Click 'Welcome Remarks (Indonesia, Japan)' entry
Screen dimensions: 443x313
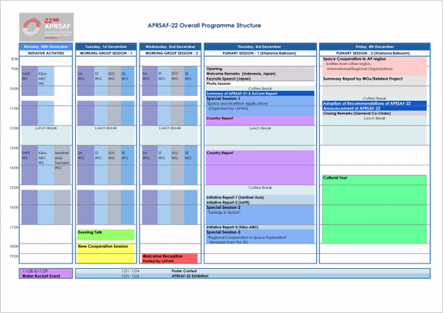coord(241,74)
